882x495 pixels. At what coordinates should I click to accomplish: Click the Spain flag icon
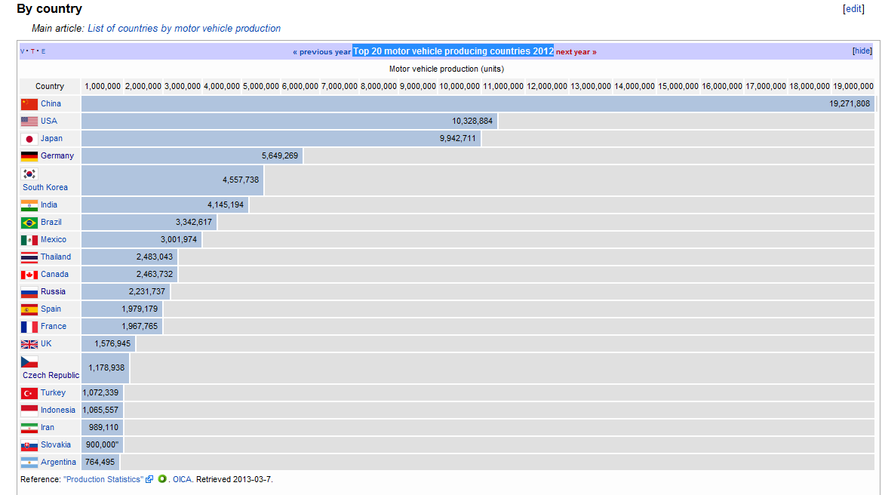[x=29, y=309]
